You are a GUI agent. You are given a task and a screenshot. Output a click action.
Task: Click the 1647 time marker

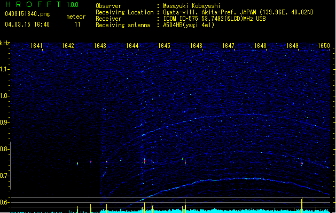click(x=228, y=46)
